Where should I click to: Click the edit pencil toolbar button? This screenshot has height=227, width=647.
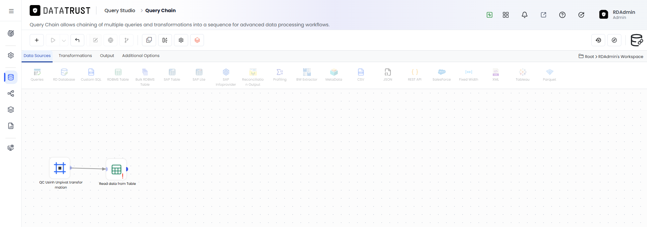click(x=95, y=40)
